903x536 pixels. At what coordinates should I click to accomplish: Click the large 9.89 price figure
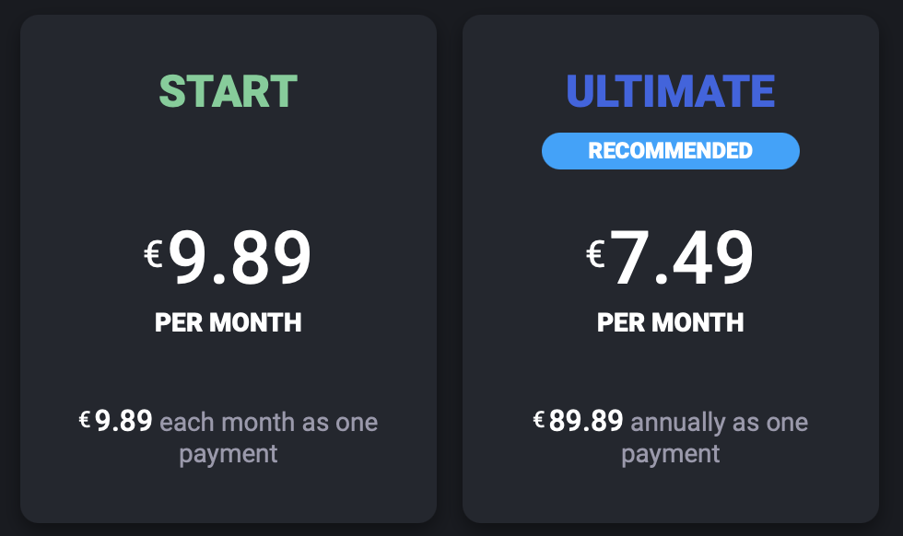[240, 257]
